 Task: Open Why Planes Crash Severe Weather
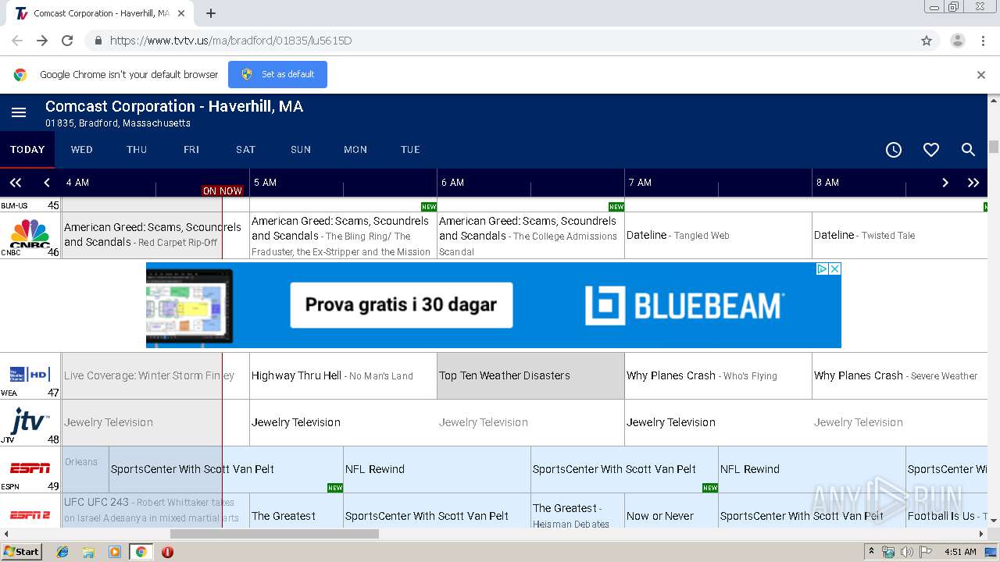pos(900,375)
